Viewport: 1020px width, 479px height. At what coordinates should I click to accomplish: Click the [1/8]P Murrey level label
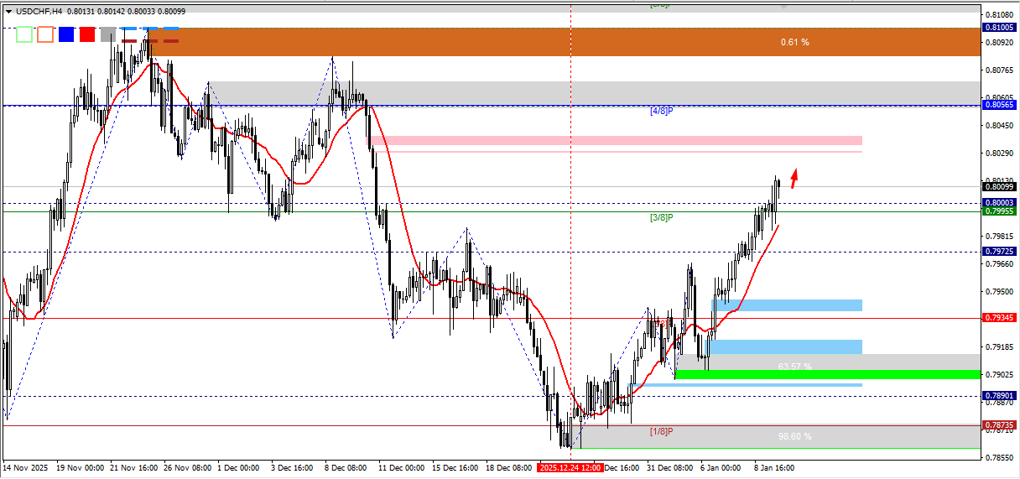[662, 431]
